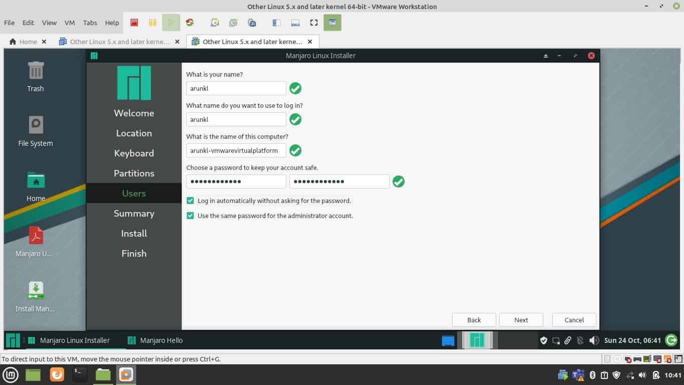Click the guest workspace switcher thumbnail
The image size is (684, 385).
(477, 340)
